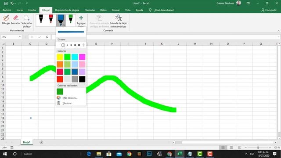Click Agregar lápiz plus icon
The height and width of the screenshot is (158, 281).
pyautogui.click(x=81, y=18)
